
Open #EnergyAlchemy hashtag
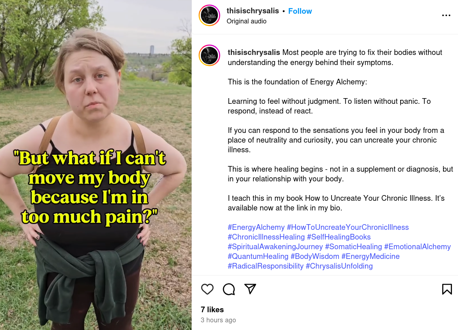[x=256, y=227]
